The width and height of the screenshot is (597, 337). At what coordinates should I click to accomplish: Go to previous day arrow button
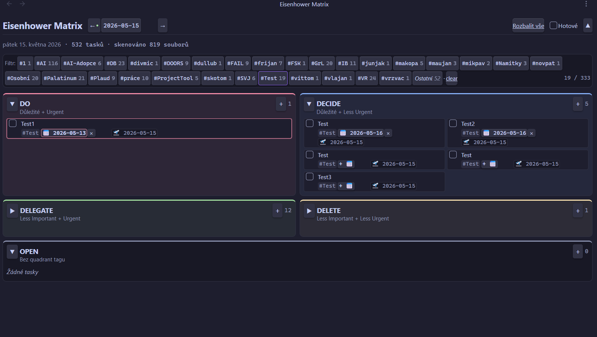pos(94,26)
